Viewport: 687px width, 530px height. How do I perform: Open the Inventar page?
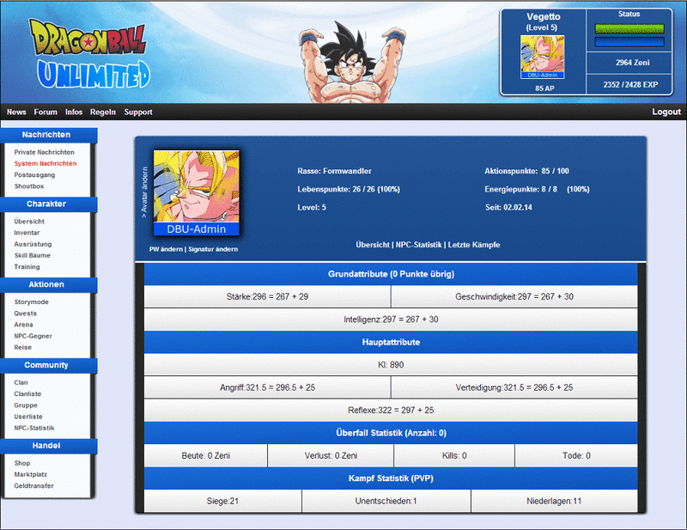pyautogui.click(x=26, y=232)
